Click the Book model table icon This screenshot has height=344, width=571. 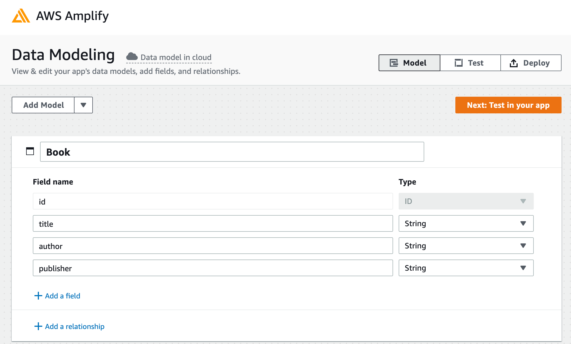click(x=30, y=151)
